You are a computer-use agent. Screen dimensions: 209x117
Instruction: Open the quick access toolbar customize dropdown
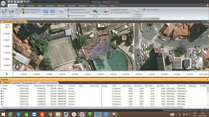click(x=32, y=2)
